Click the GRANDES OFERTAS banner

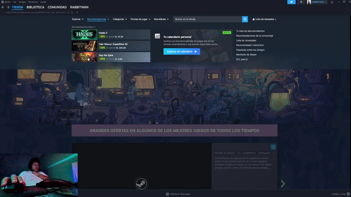click(x=174, y=131)
